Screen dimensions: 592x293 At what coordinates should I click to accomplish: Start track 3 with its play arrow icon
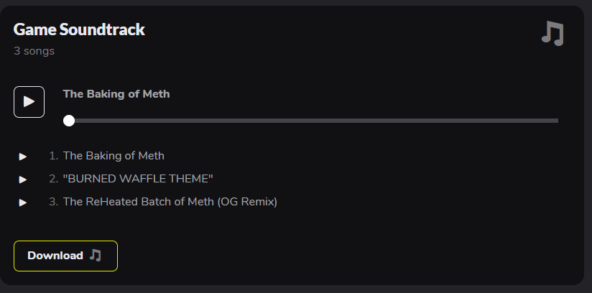pos(23,203)
